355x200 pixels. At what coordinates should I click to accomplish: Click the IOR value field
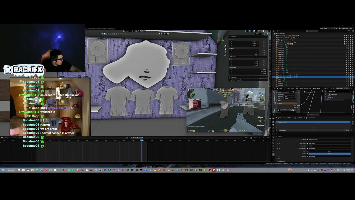click(329, 151)
